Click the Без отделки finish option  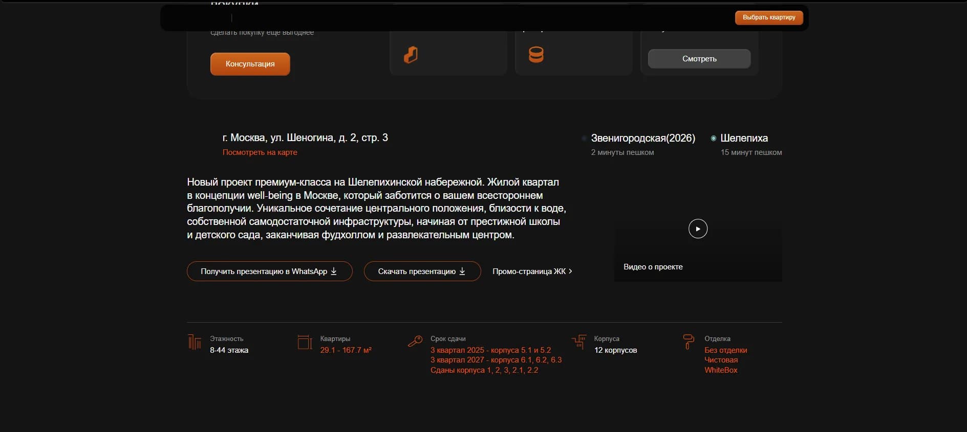click(726, 350)
